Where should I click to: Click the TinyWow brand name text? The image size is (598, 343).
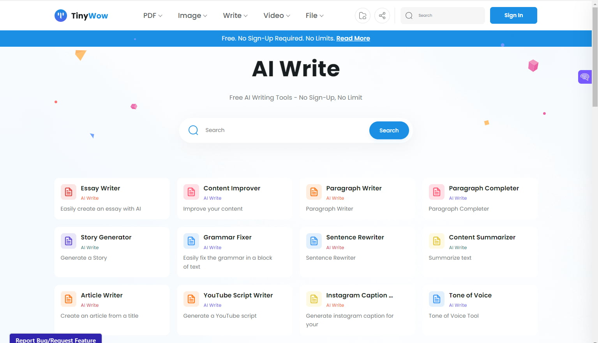[x=90, y=16]
